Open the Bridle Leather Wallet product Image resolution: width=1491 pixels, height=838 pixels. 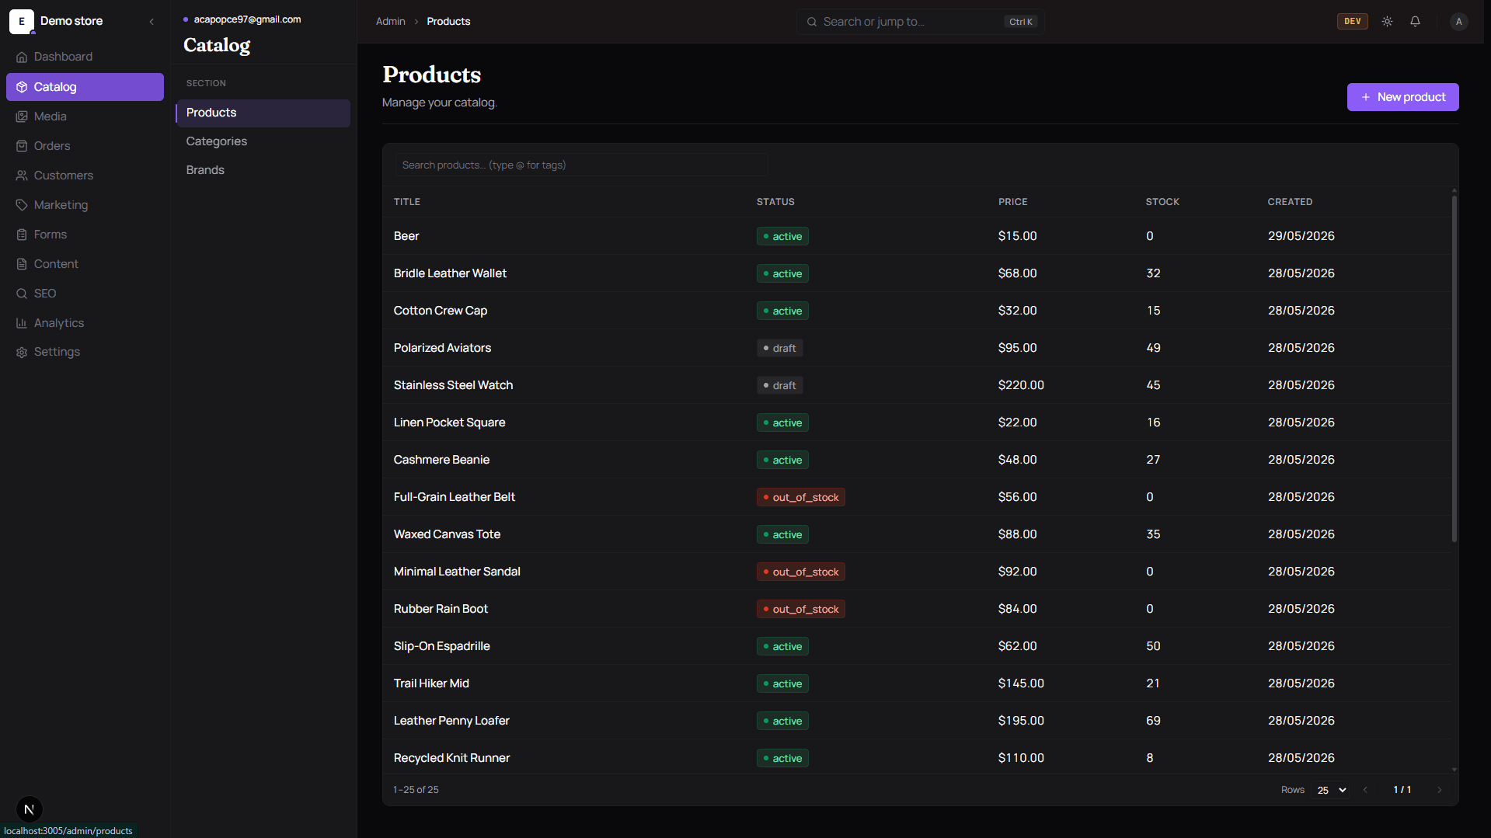(450, 273)
